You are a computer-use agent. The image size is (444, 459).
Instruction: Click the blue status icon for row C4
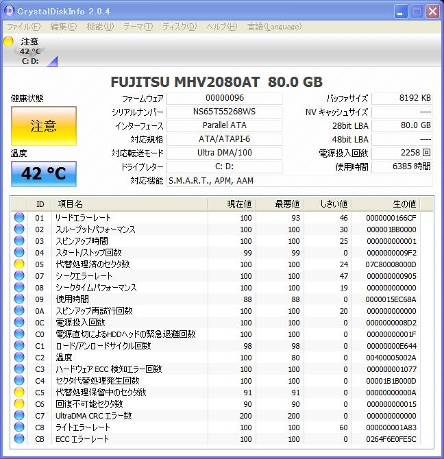[x=19, y=380]
